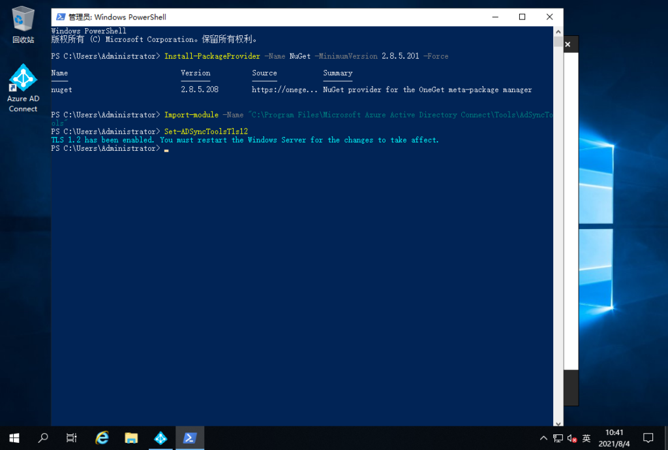Unmute sound via the volume tray icon
668x450 pixels.
click(572, 438)
